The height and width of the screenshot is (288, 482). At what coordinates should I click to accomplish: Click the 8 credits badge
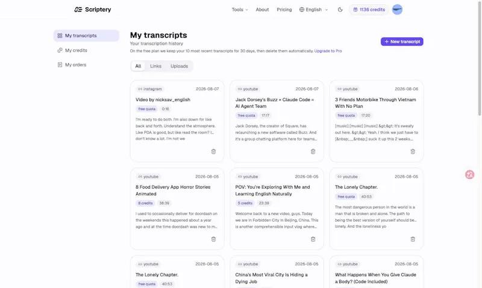[145, 203]
